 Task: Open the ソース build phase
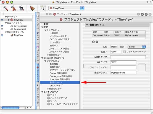pos(52,101)
